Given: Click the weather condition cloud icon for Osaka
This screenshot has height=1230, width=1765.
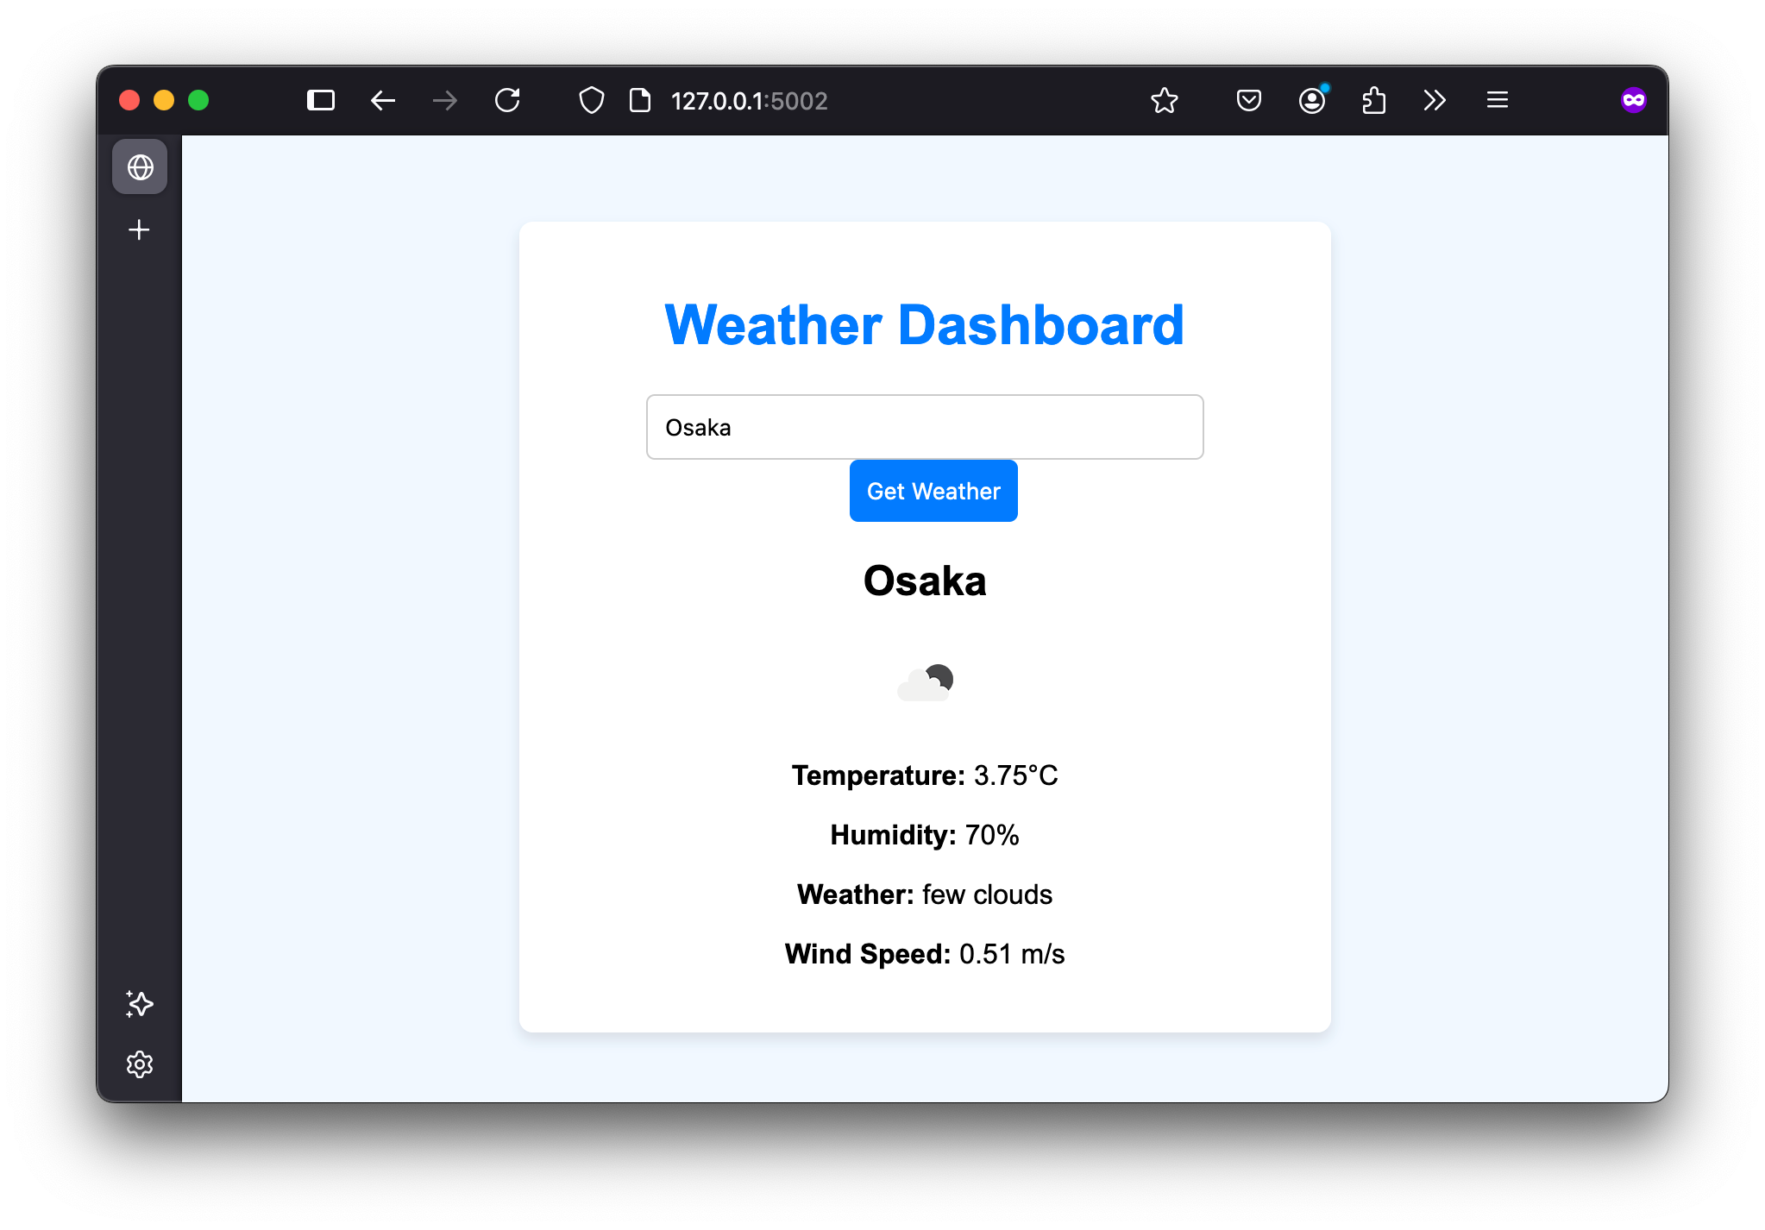Looking at the screenshot, I should point(926,681).
